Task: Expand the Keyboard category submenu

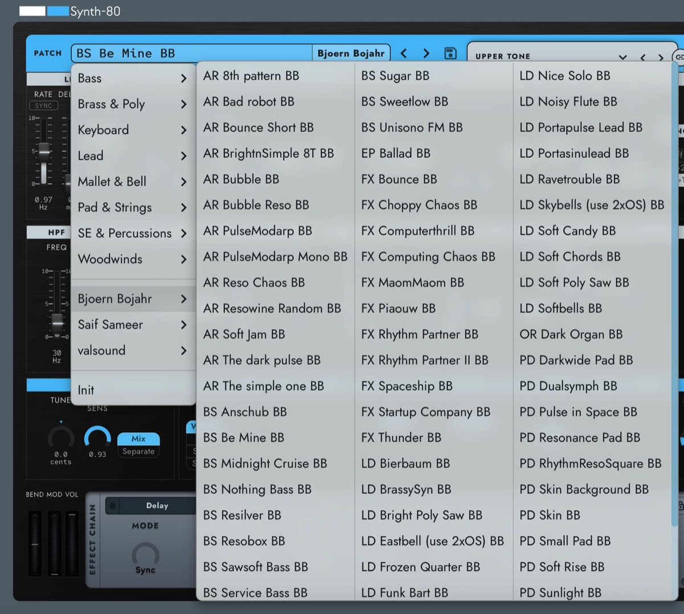Action: tap(133, 130)
